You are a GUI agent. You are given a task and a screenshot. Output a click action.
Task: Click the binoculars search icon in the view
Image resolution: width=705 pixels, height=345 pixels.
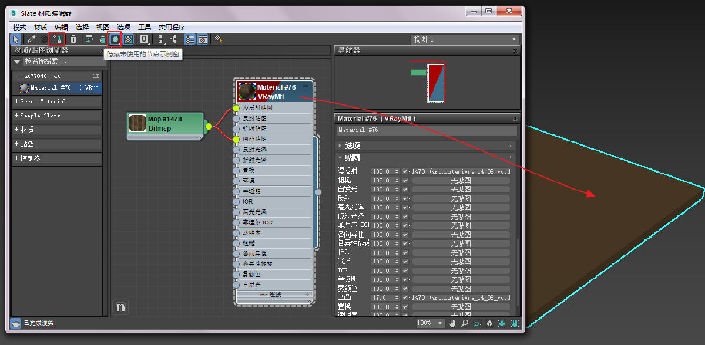[120, 307]
